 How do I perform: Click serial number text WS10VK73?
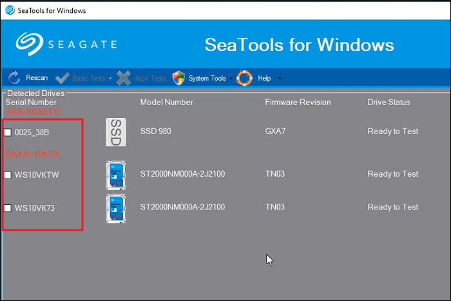coord(35,208)
